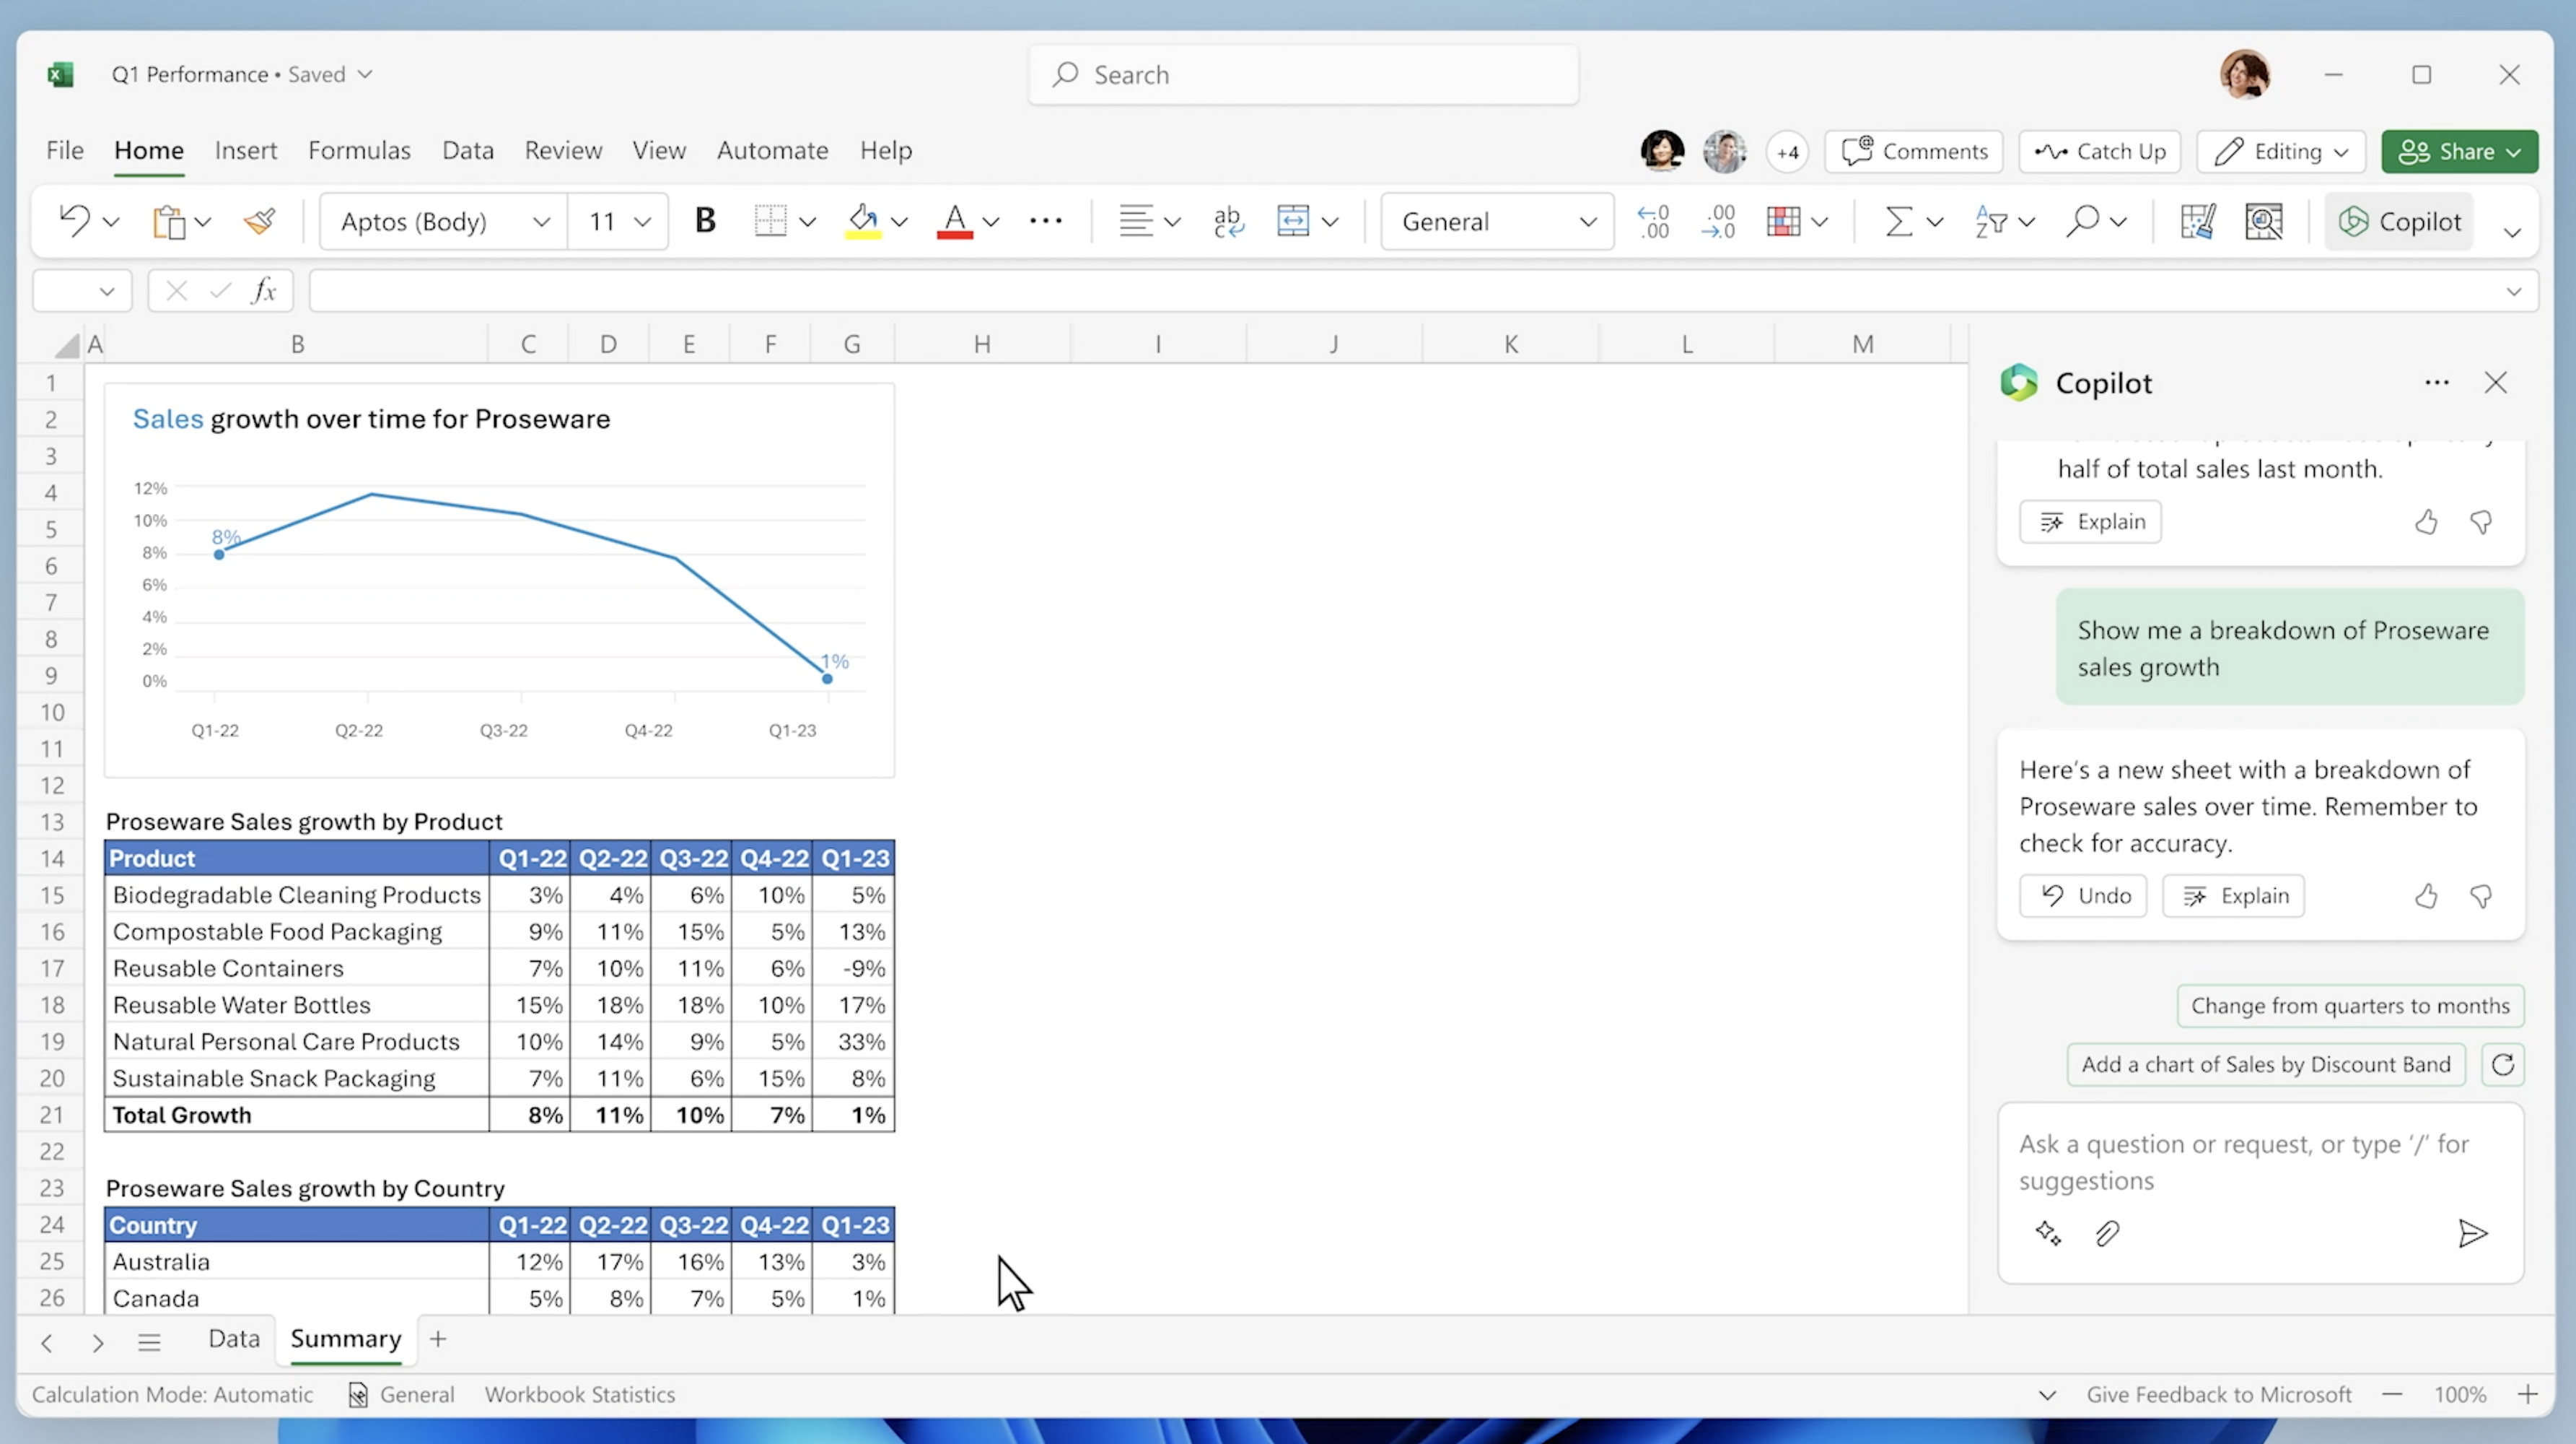Send the Copilot prompt with arrow icon

point(2472,1233)
